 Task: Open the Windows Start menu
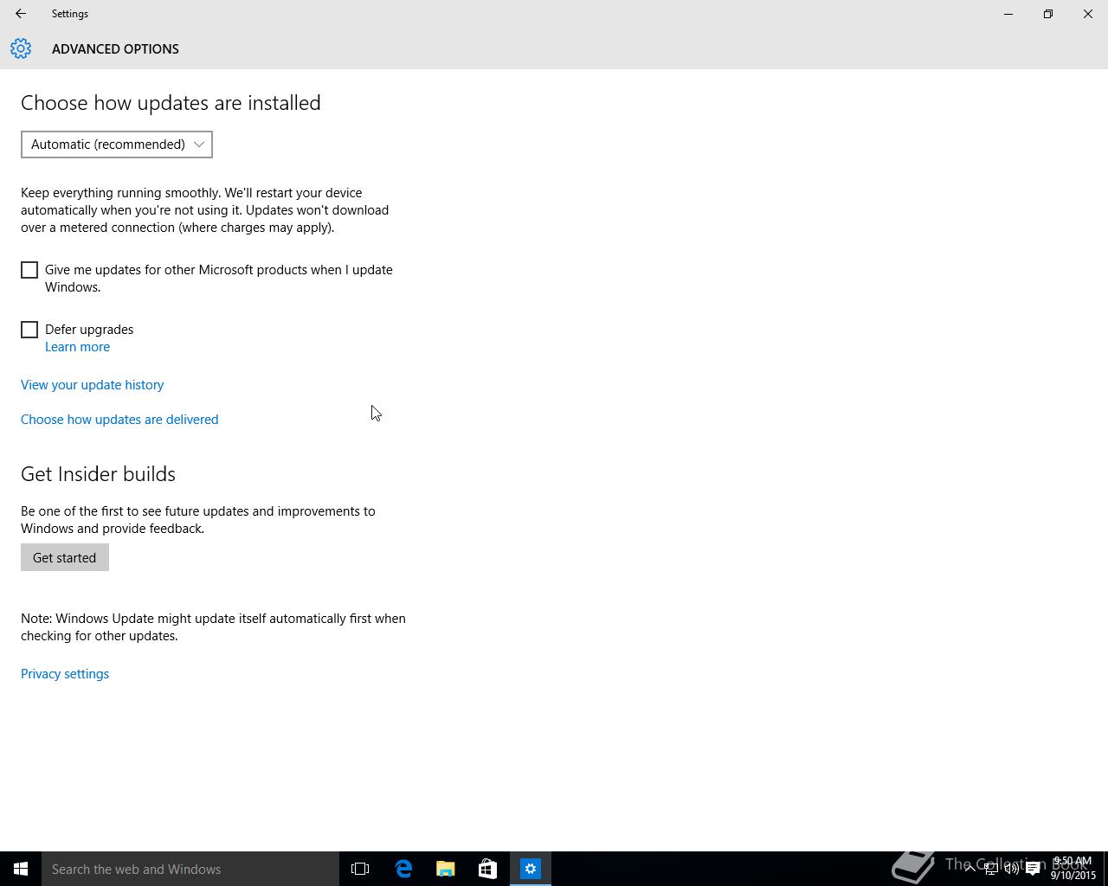click(21, 869)
